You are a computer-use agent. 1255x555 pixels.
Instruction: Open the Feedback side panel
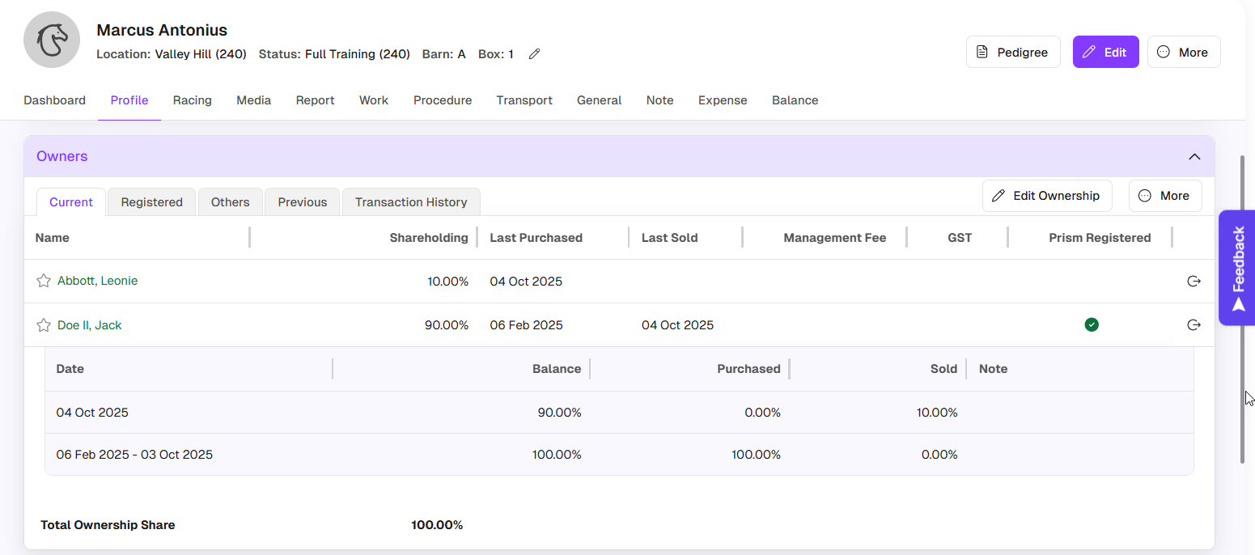click(x=1236, y=268)
